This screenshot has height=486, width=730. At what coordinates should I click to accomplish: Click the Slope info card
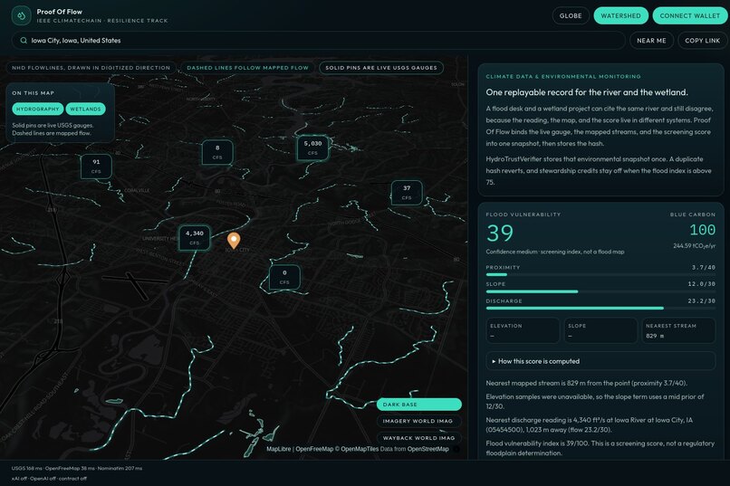click(600, 330)
